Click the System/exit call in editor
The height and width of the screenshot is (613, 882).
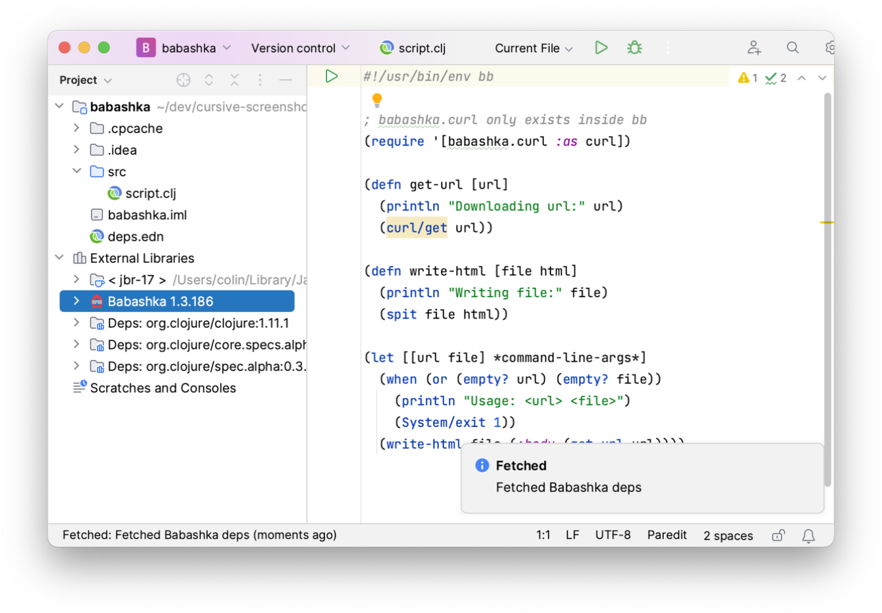444,422
